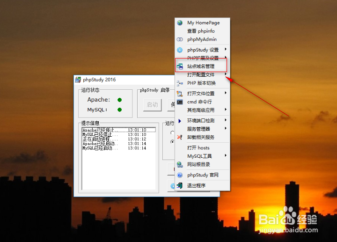Select the upper 运行 mode radio button
The height and width of the screenshot is (242, 337).
click(x=172, y=133)
